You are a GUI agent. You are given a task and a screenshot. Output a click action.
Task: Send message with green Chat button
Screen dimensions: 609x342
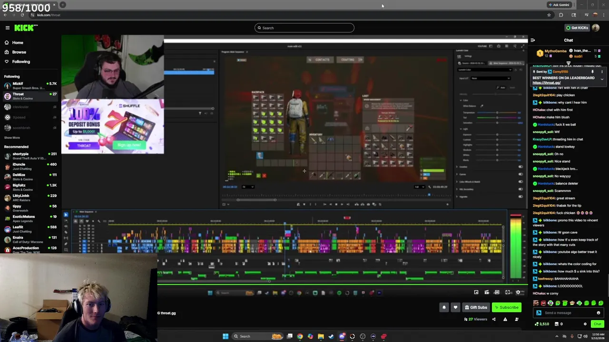point(598,324)
